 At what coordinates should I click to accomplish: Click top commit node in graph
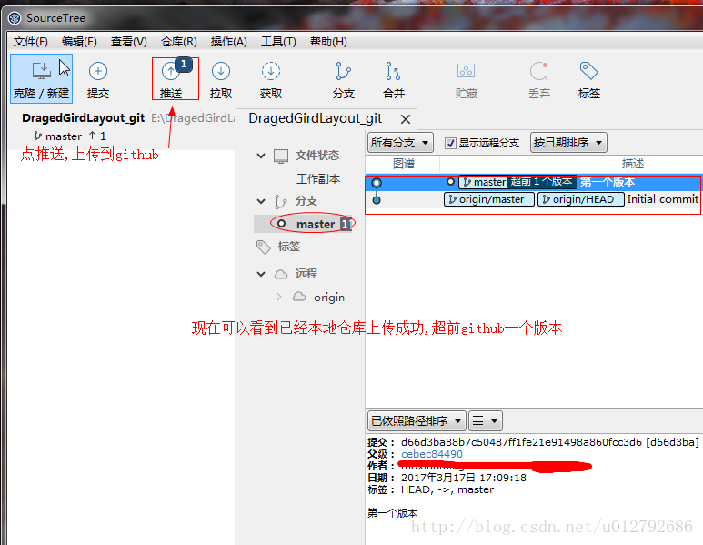377,183
